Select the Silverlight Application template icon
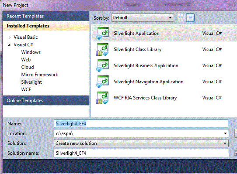 (x=103, y=33)
